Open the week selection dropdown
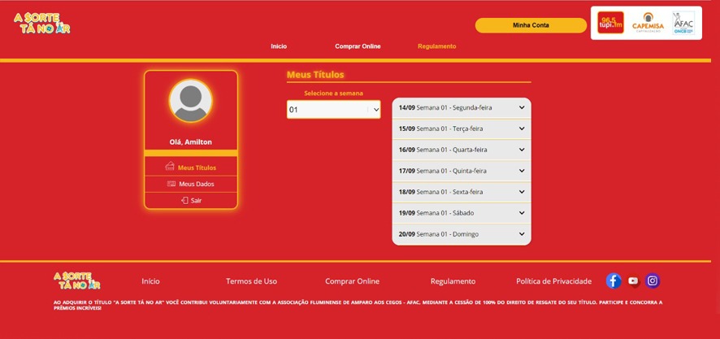720x339 pixels. coord(333,110)
